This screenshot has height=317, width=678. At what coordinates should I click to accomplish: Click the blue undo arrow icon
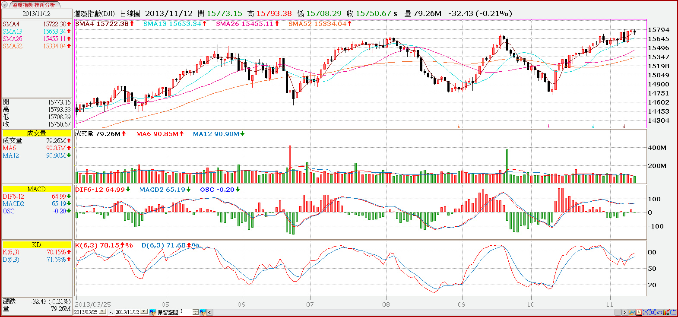(x=659, y=312)
